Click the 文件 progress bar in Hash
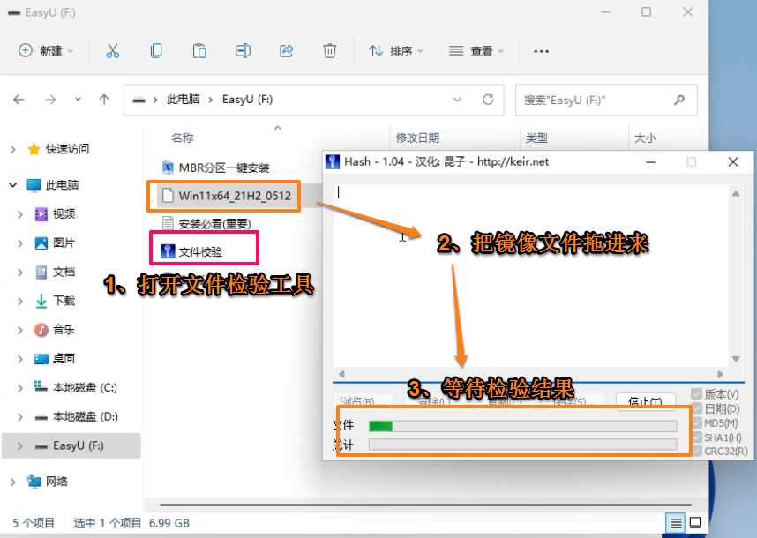 [522, 426]
